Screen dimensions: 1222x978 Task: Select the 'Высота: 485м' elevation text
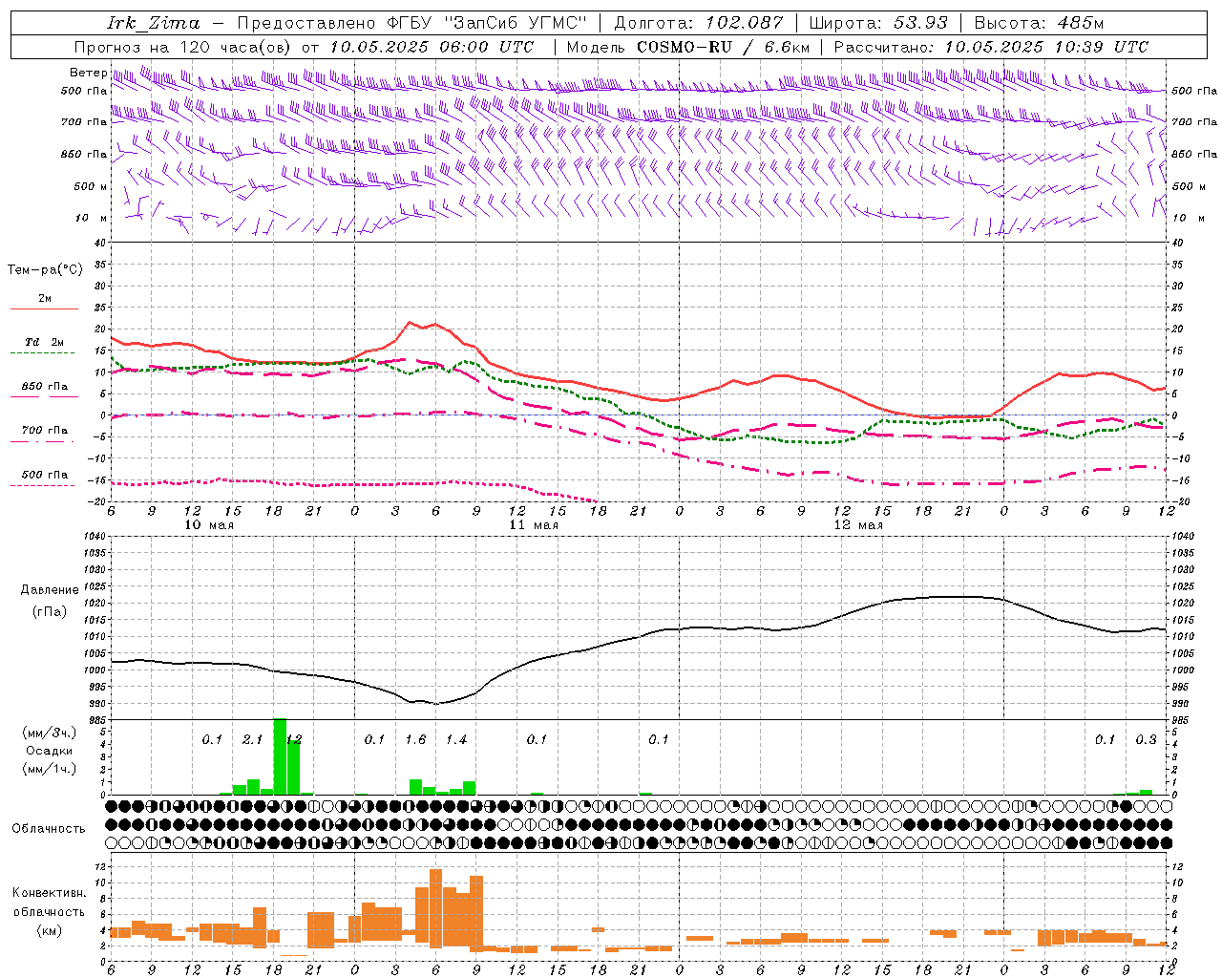(x=1039, y=23)
